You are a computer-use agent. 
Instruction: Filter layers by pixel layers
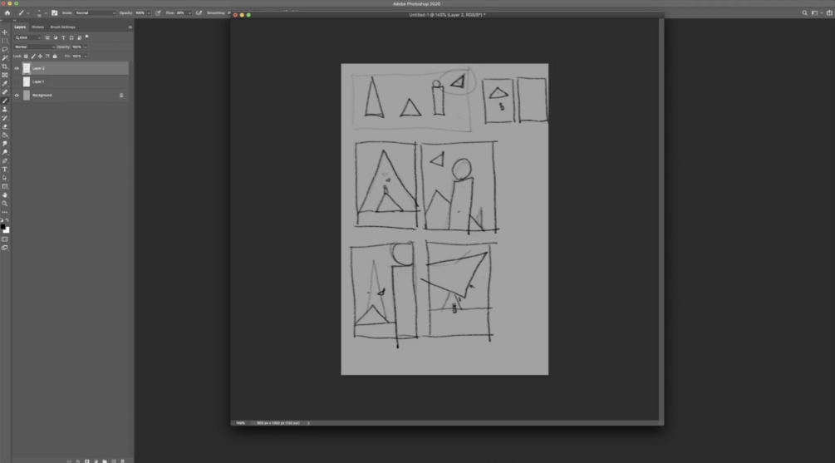click(x=47, y=38)
